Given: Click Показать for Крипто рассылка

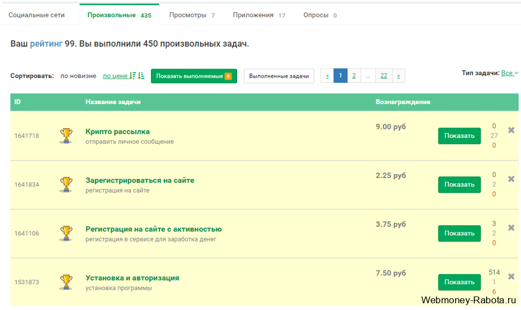Looking at the screenshot, I should coord(459,136).
